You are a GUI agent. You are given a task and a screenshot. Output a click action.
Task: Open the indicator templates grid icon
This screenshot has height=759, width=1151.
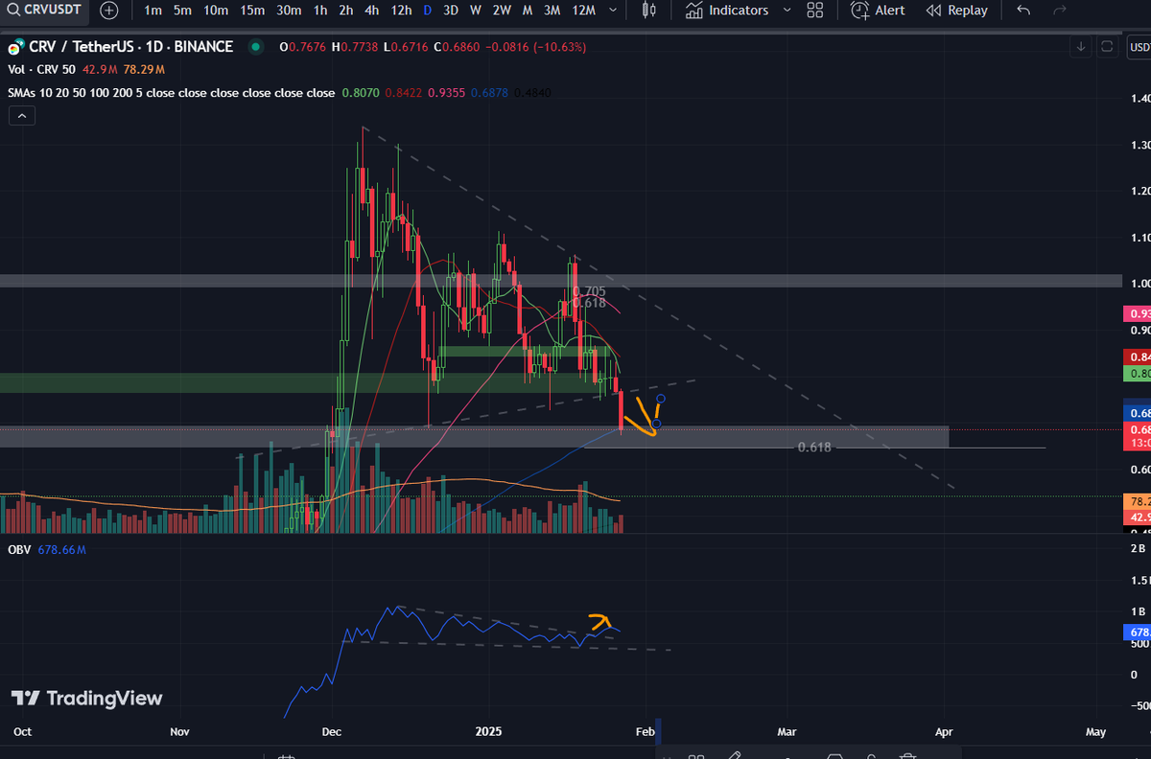coord(815,11)
